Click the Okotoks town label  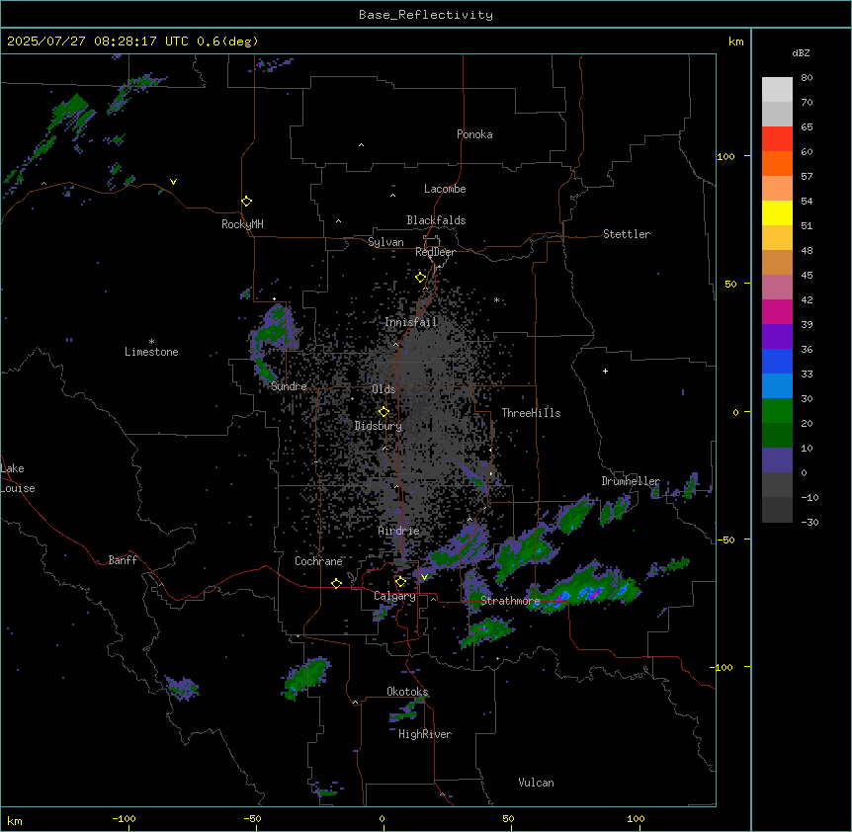[407, 692]
